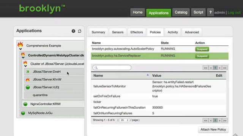Switch to the Activity tab

[x=173, y=32]
